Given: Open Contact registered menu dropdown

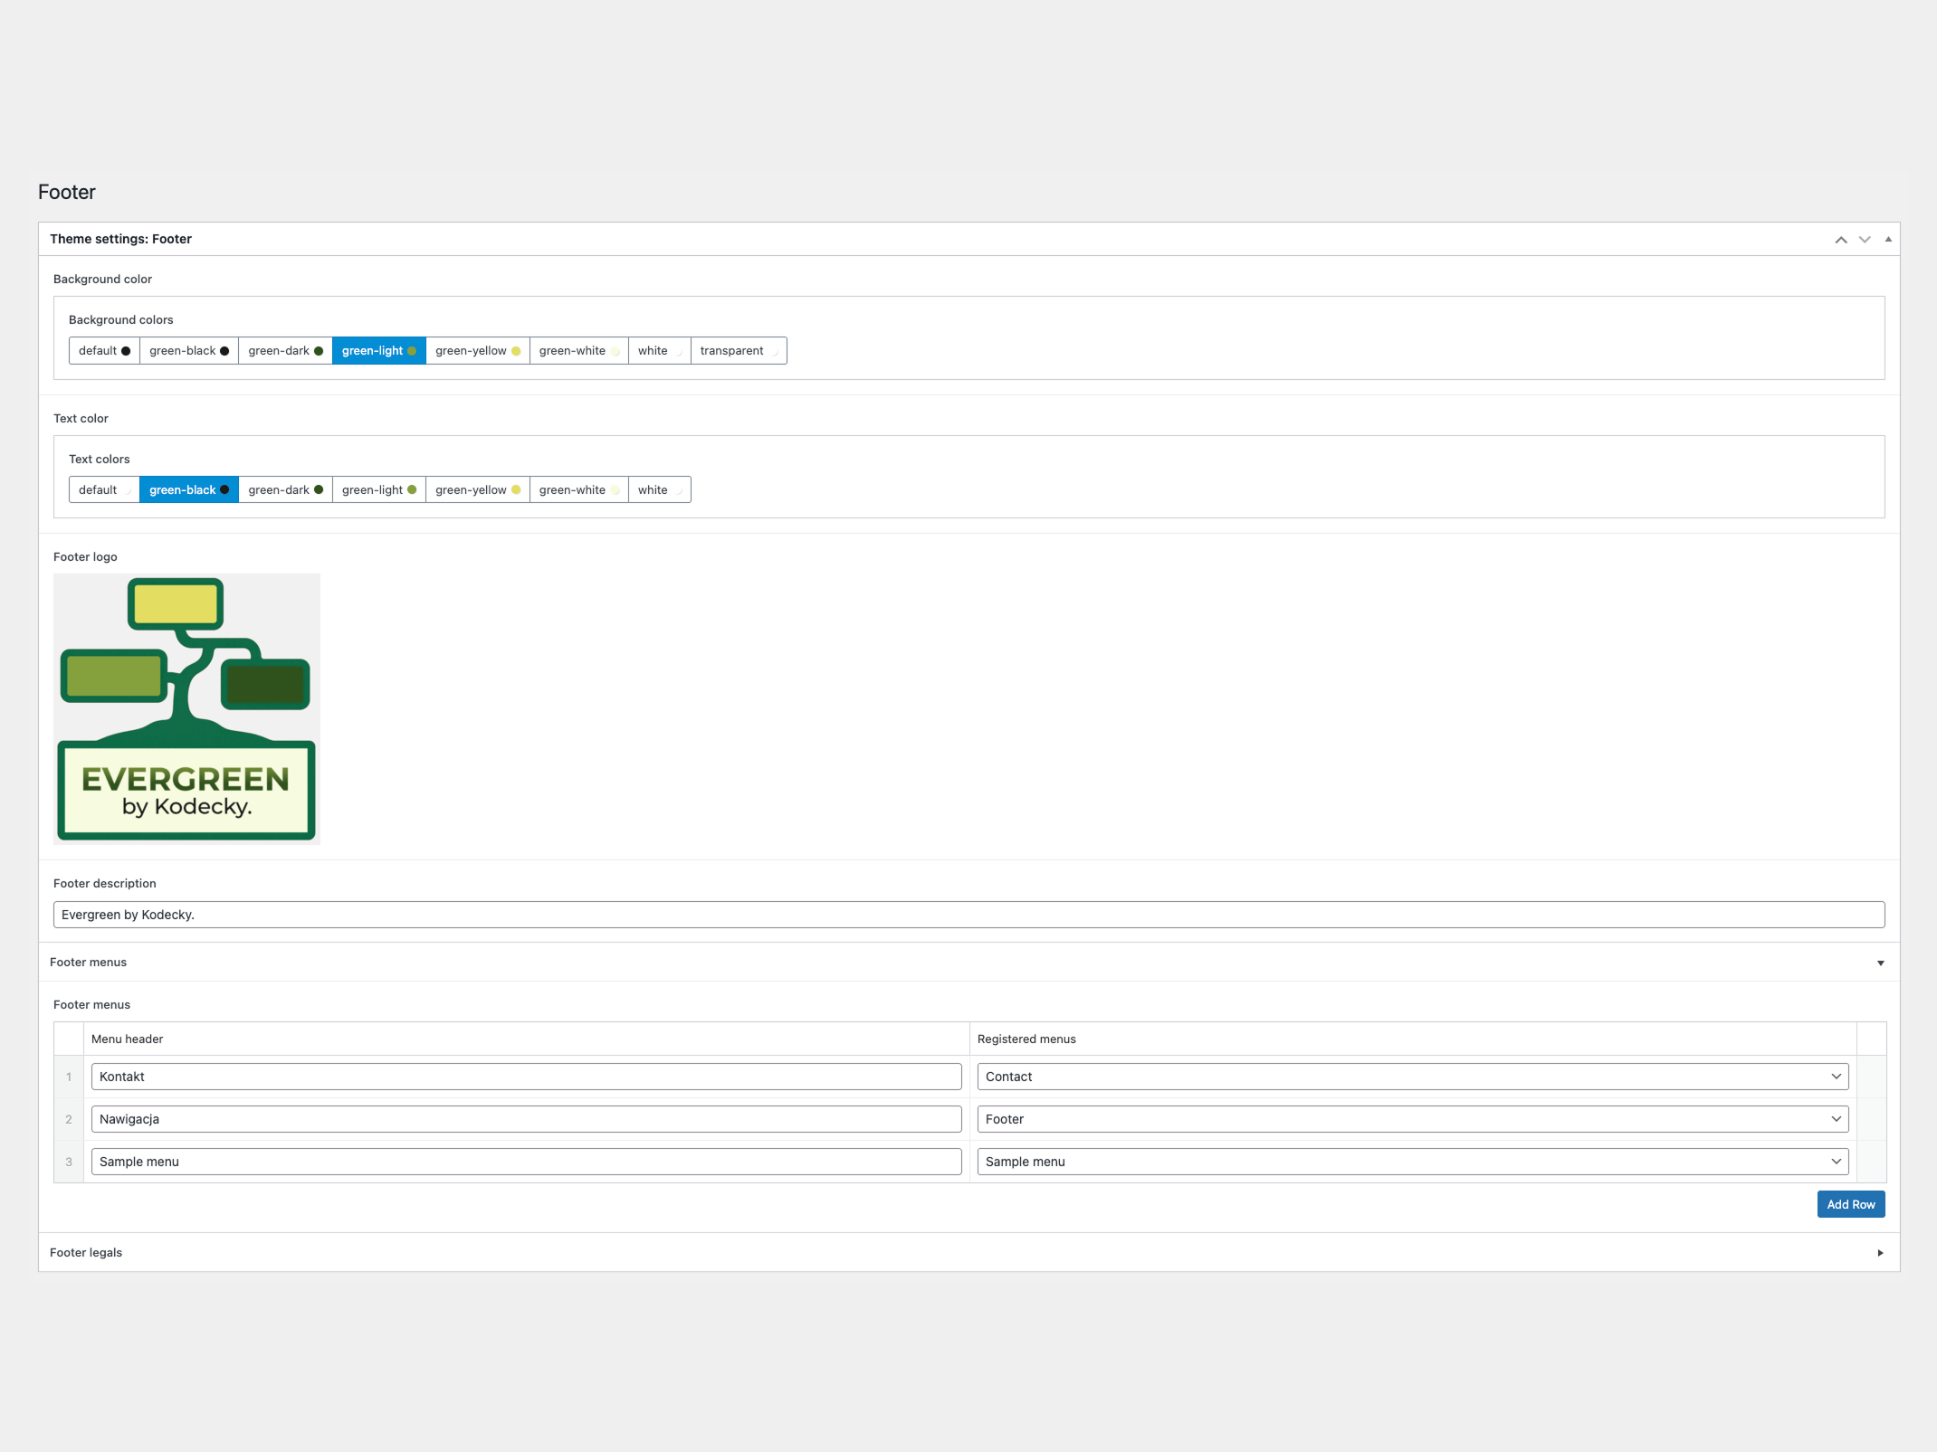Looking at the screenshot, I should click(x=1412, y=1077).
